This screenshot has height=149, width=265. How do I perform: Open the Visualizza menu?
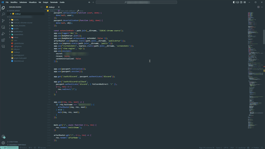[33, 2]
